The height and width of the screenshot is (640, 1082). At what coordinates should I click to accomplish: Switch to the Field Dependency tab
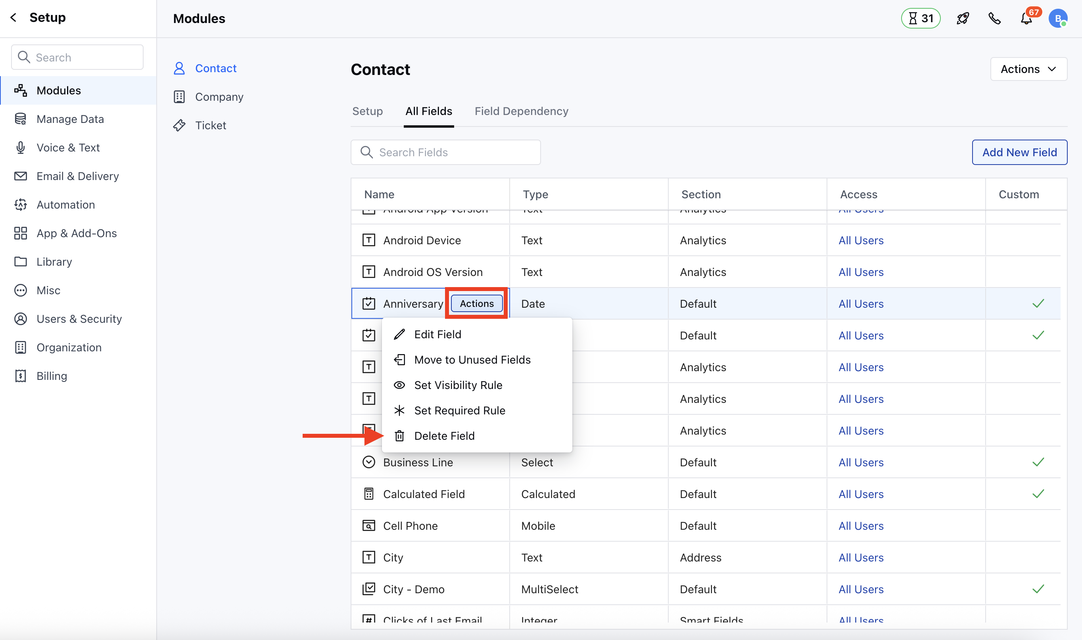(x=521, y=111)
